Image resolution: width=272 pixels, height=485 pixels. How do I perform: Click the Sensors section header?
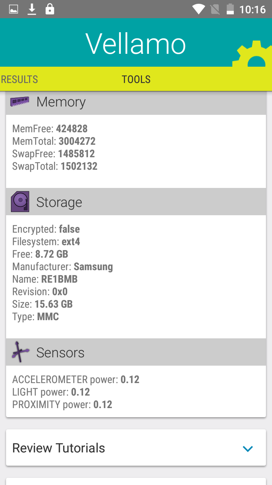tap(136, 352)
